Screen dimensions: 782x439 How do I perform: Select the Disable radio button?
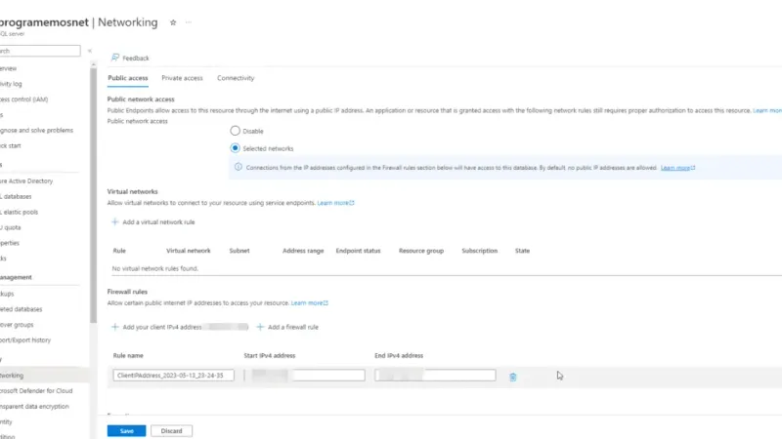tap(235, 130)
